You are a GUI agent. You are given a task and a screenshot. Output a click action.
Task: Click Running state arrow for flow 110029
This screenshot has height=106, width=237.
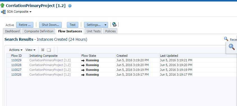[83, 60]
